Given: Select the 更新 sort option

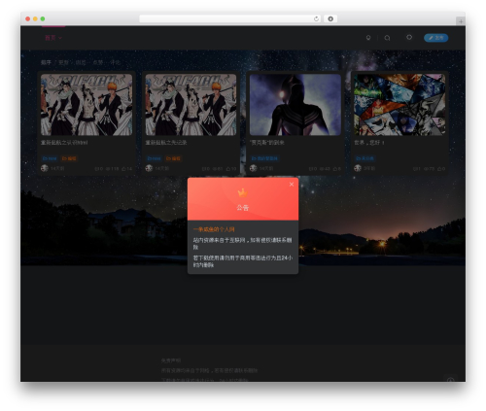Looking at the screenshot, I should point(63,62).
